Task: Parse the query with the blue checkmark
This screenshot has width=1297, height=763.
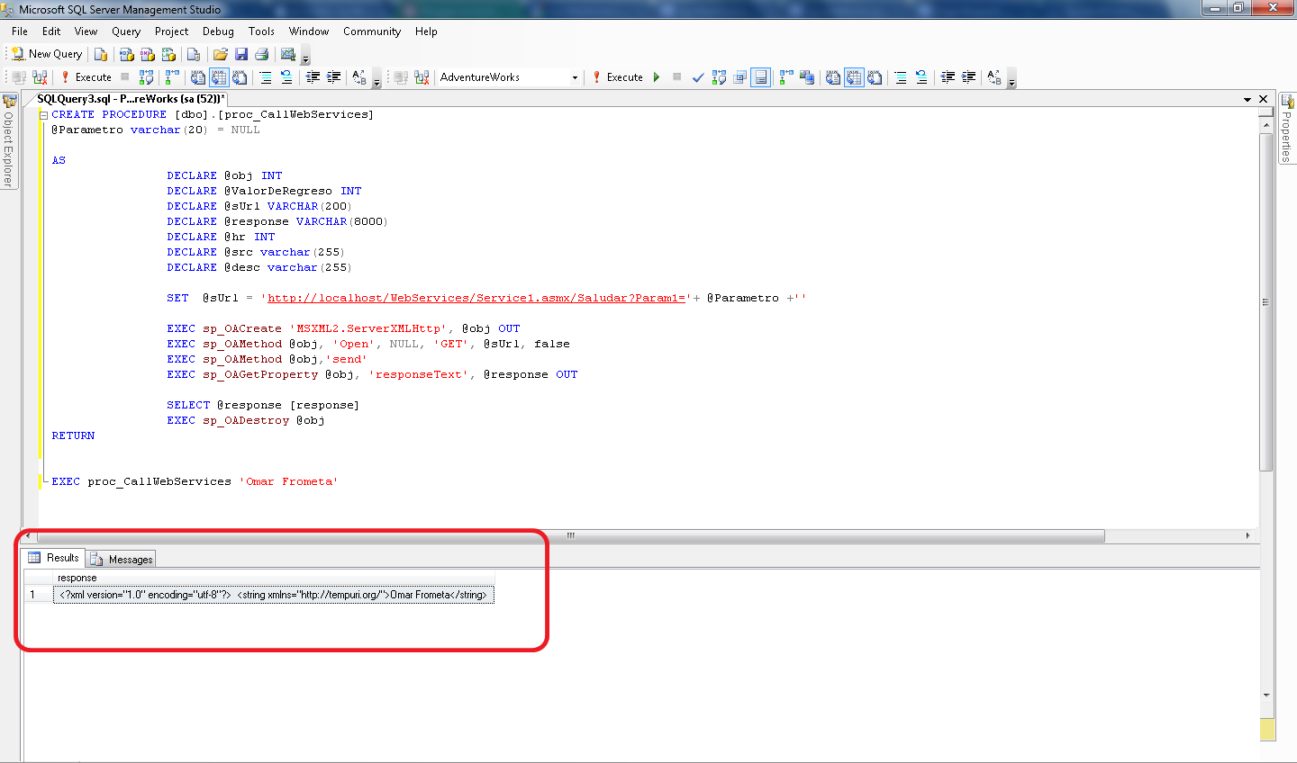Action: [x=698, y=77]
